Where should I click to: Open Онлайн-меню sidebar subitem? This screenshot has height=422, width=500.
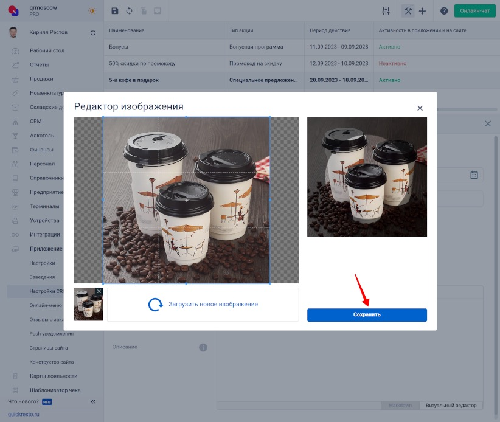tap(46, 305)
